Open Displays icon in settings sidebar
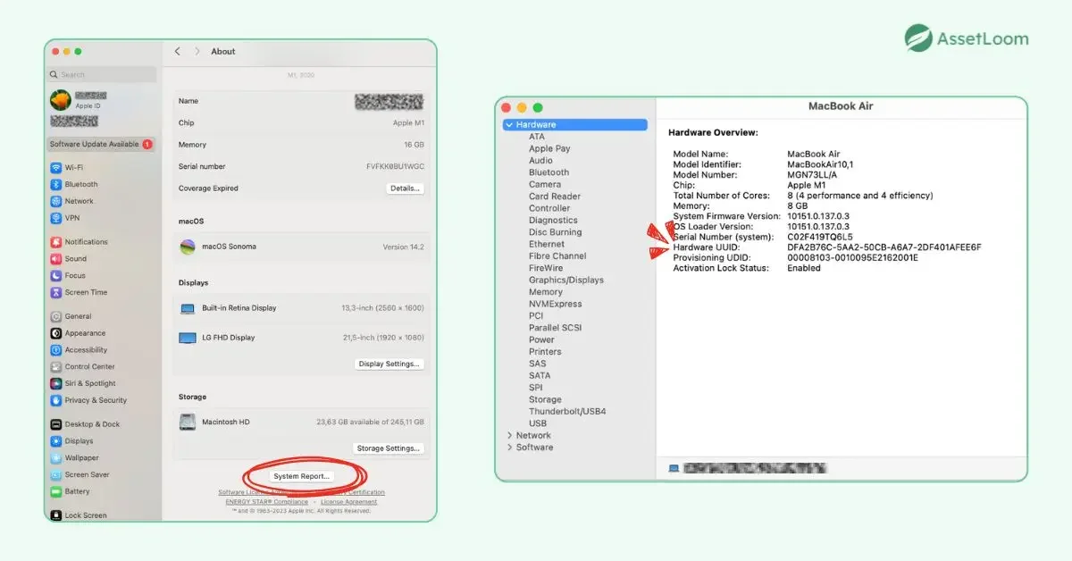1072x561 pixels. pos(56,441)
